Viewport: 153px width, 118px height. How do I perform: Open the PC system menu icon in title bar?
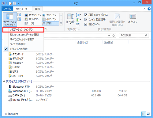pos(3,3)
